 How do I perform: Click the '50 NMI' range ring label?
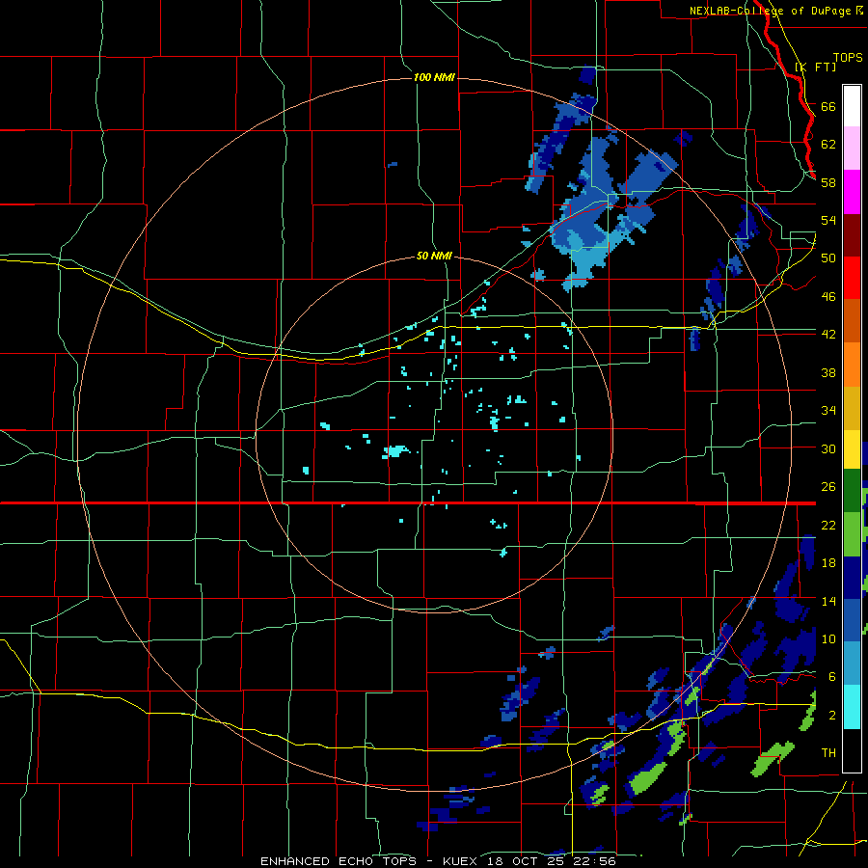click(x=434, y=256)
